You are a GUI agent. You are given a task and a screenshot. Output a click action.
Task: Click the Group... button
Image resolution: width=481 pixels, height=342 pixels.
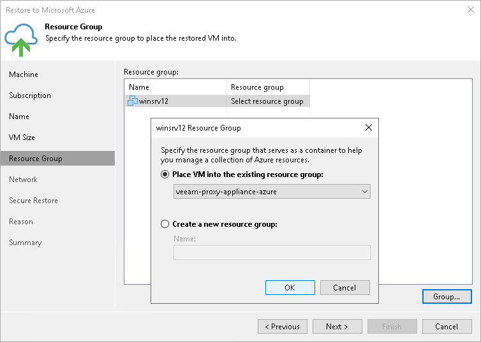tap(447, 296)
